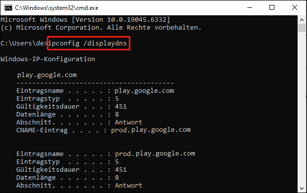Screen dimensions: 307x193
Task: Click first Gültigkeitsdauer value 451
Action: coord(120,107)
